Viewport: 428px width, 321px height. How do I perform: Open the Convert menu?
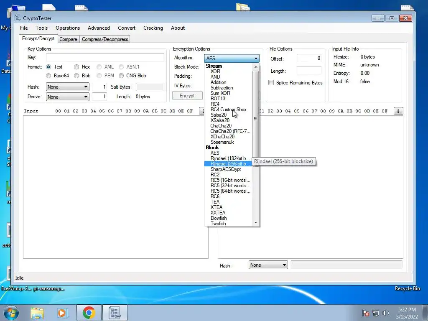tap(127, 28)
